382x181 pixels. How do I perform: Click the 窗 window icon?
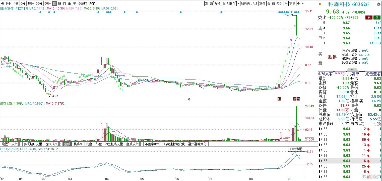(x=273, y=3)
